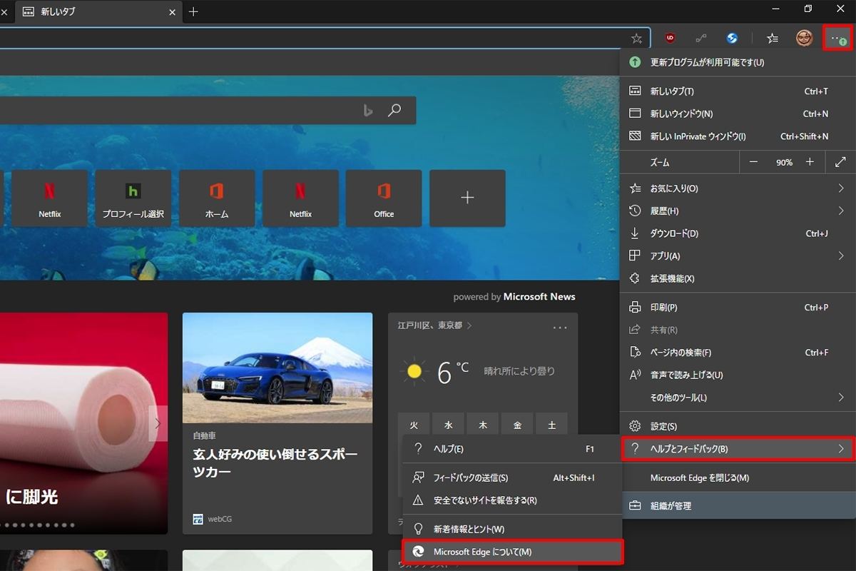Image resolution: width=856 pixels, height=571 pixels.
Task: Decrease zoom with the minus button
Action: pos(754,162)
